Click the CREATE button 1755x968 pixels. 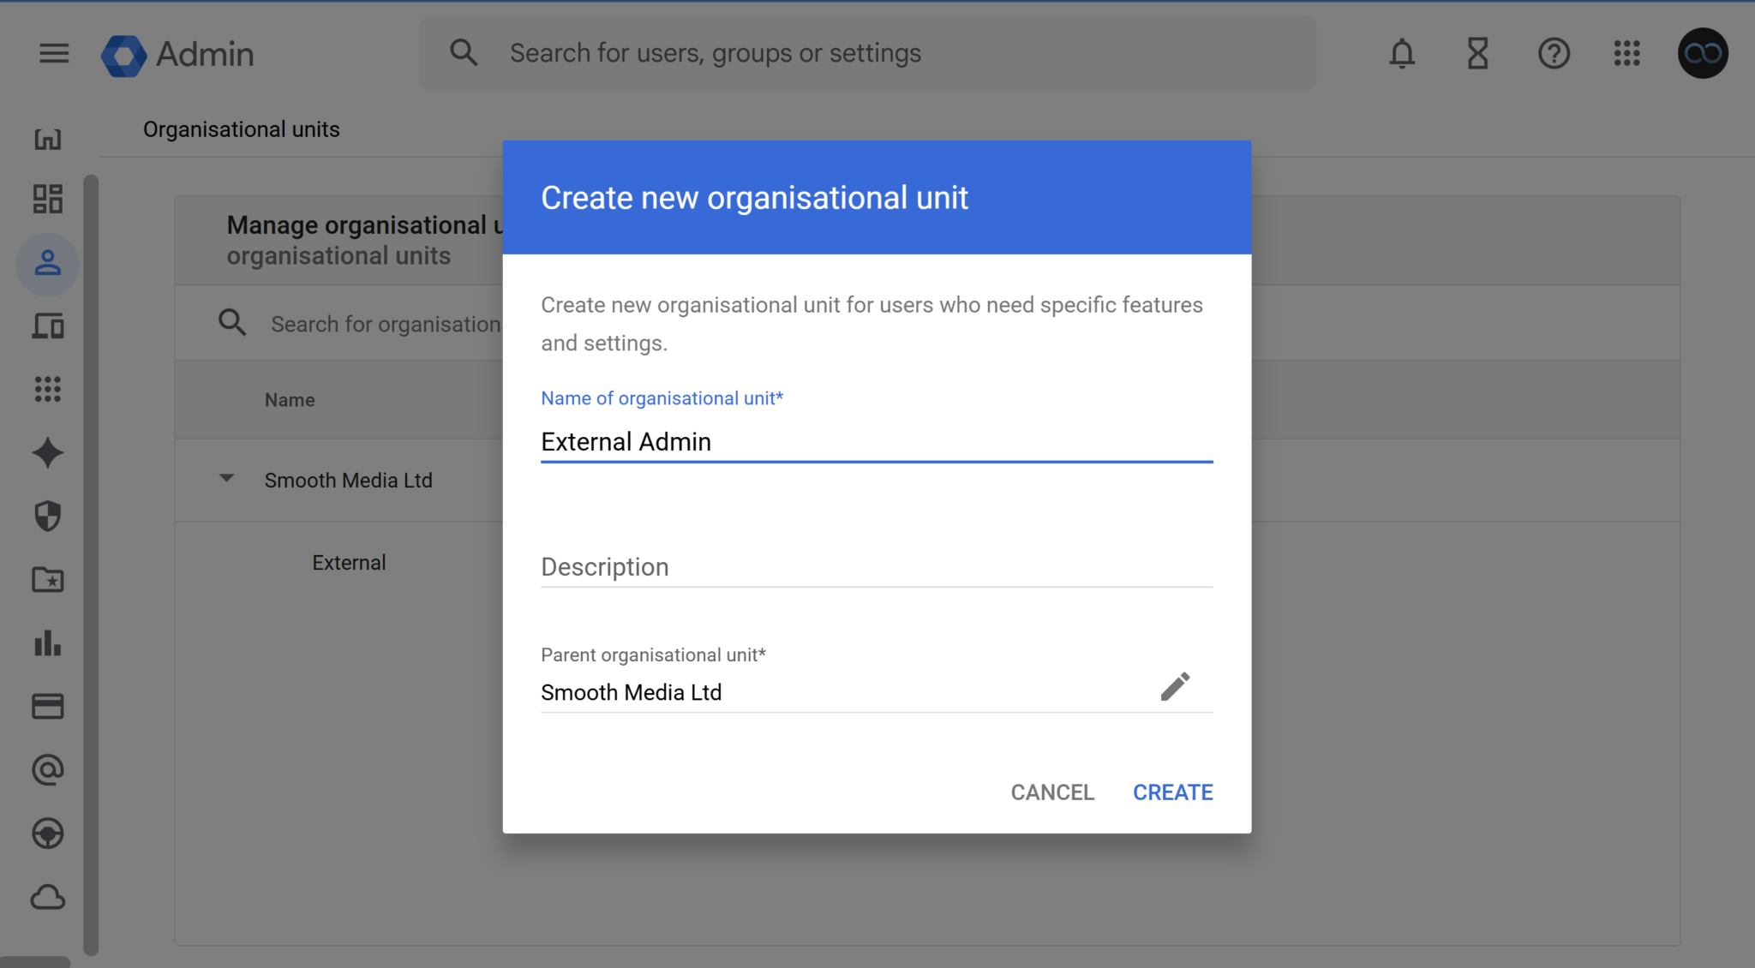point(1172,792)
